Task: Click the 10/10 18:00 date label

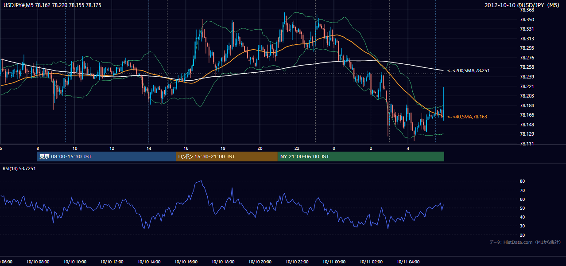Action: (223, 262)
